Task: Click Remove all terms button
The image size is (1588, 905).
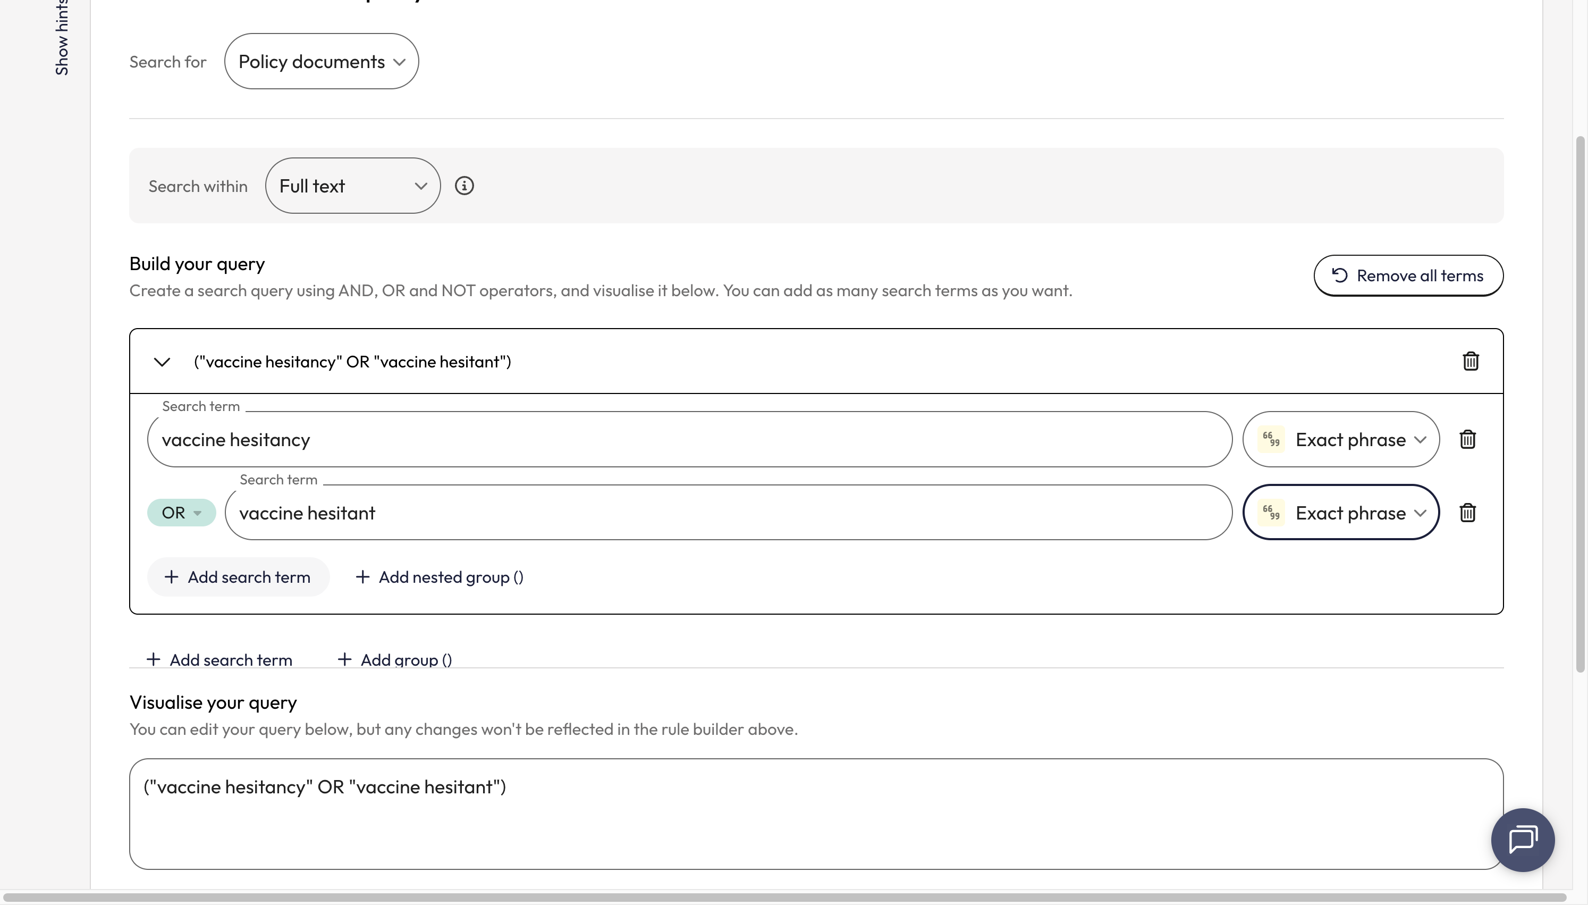Action: click(x=1408, y=275)
